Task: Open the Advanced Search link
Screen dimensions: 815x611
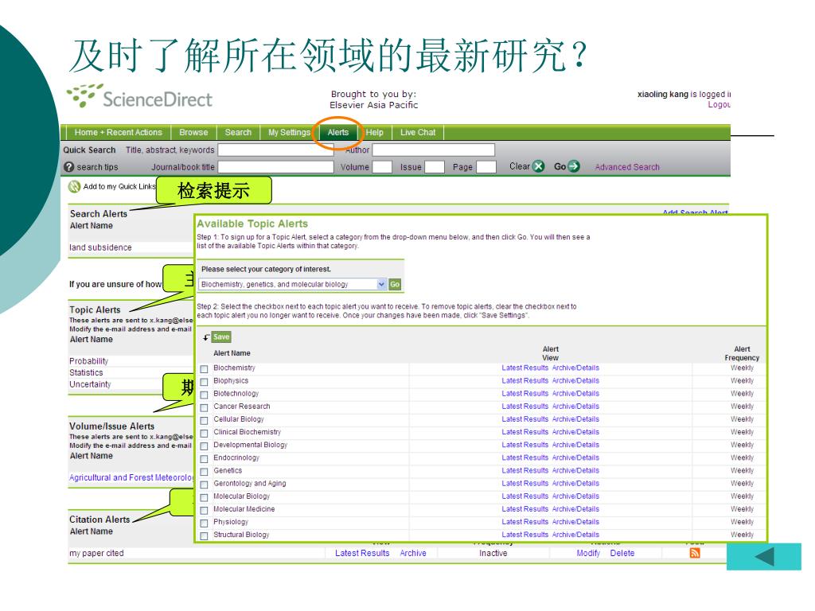Action: (x=627, y=167)
